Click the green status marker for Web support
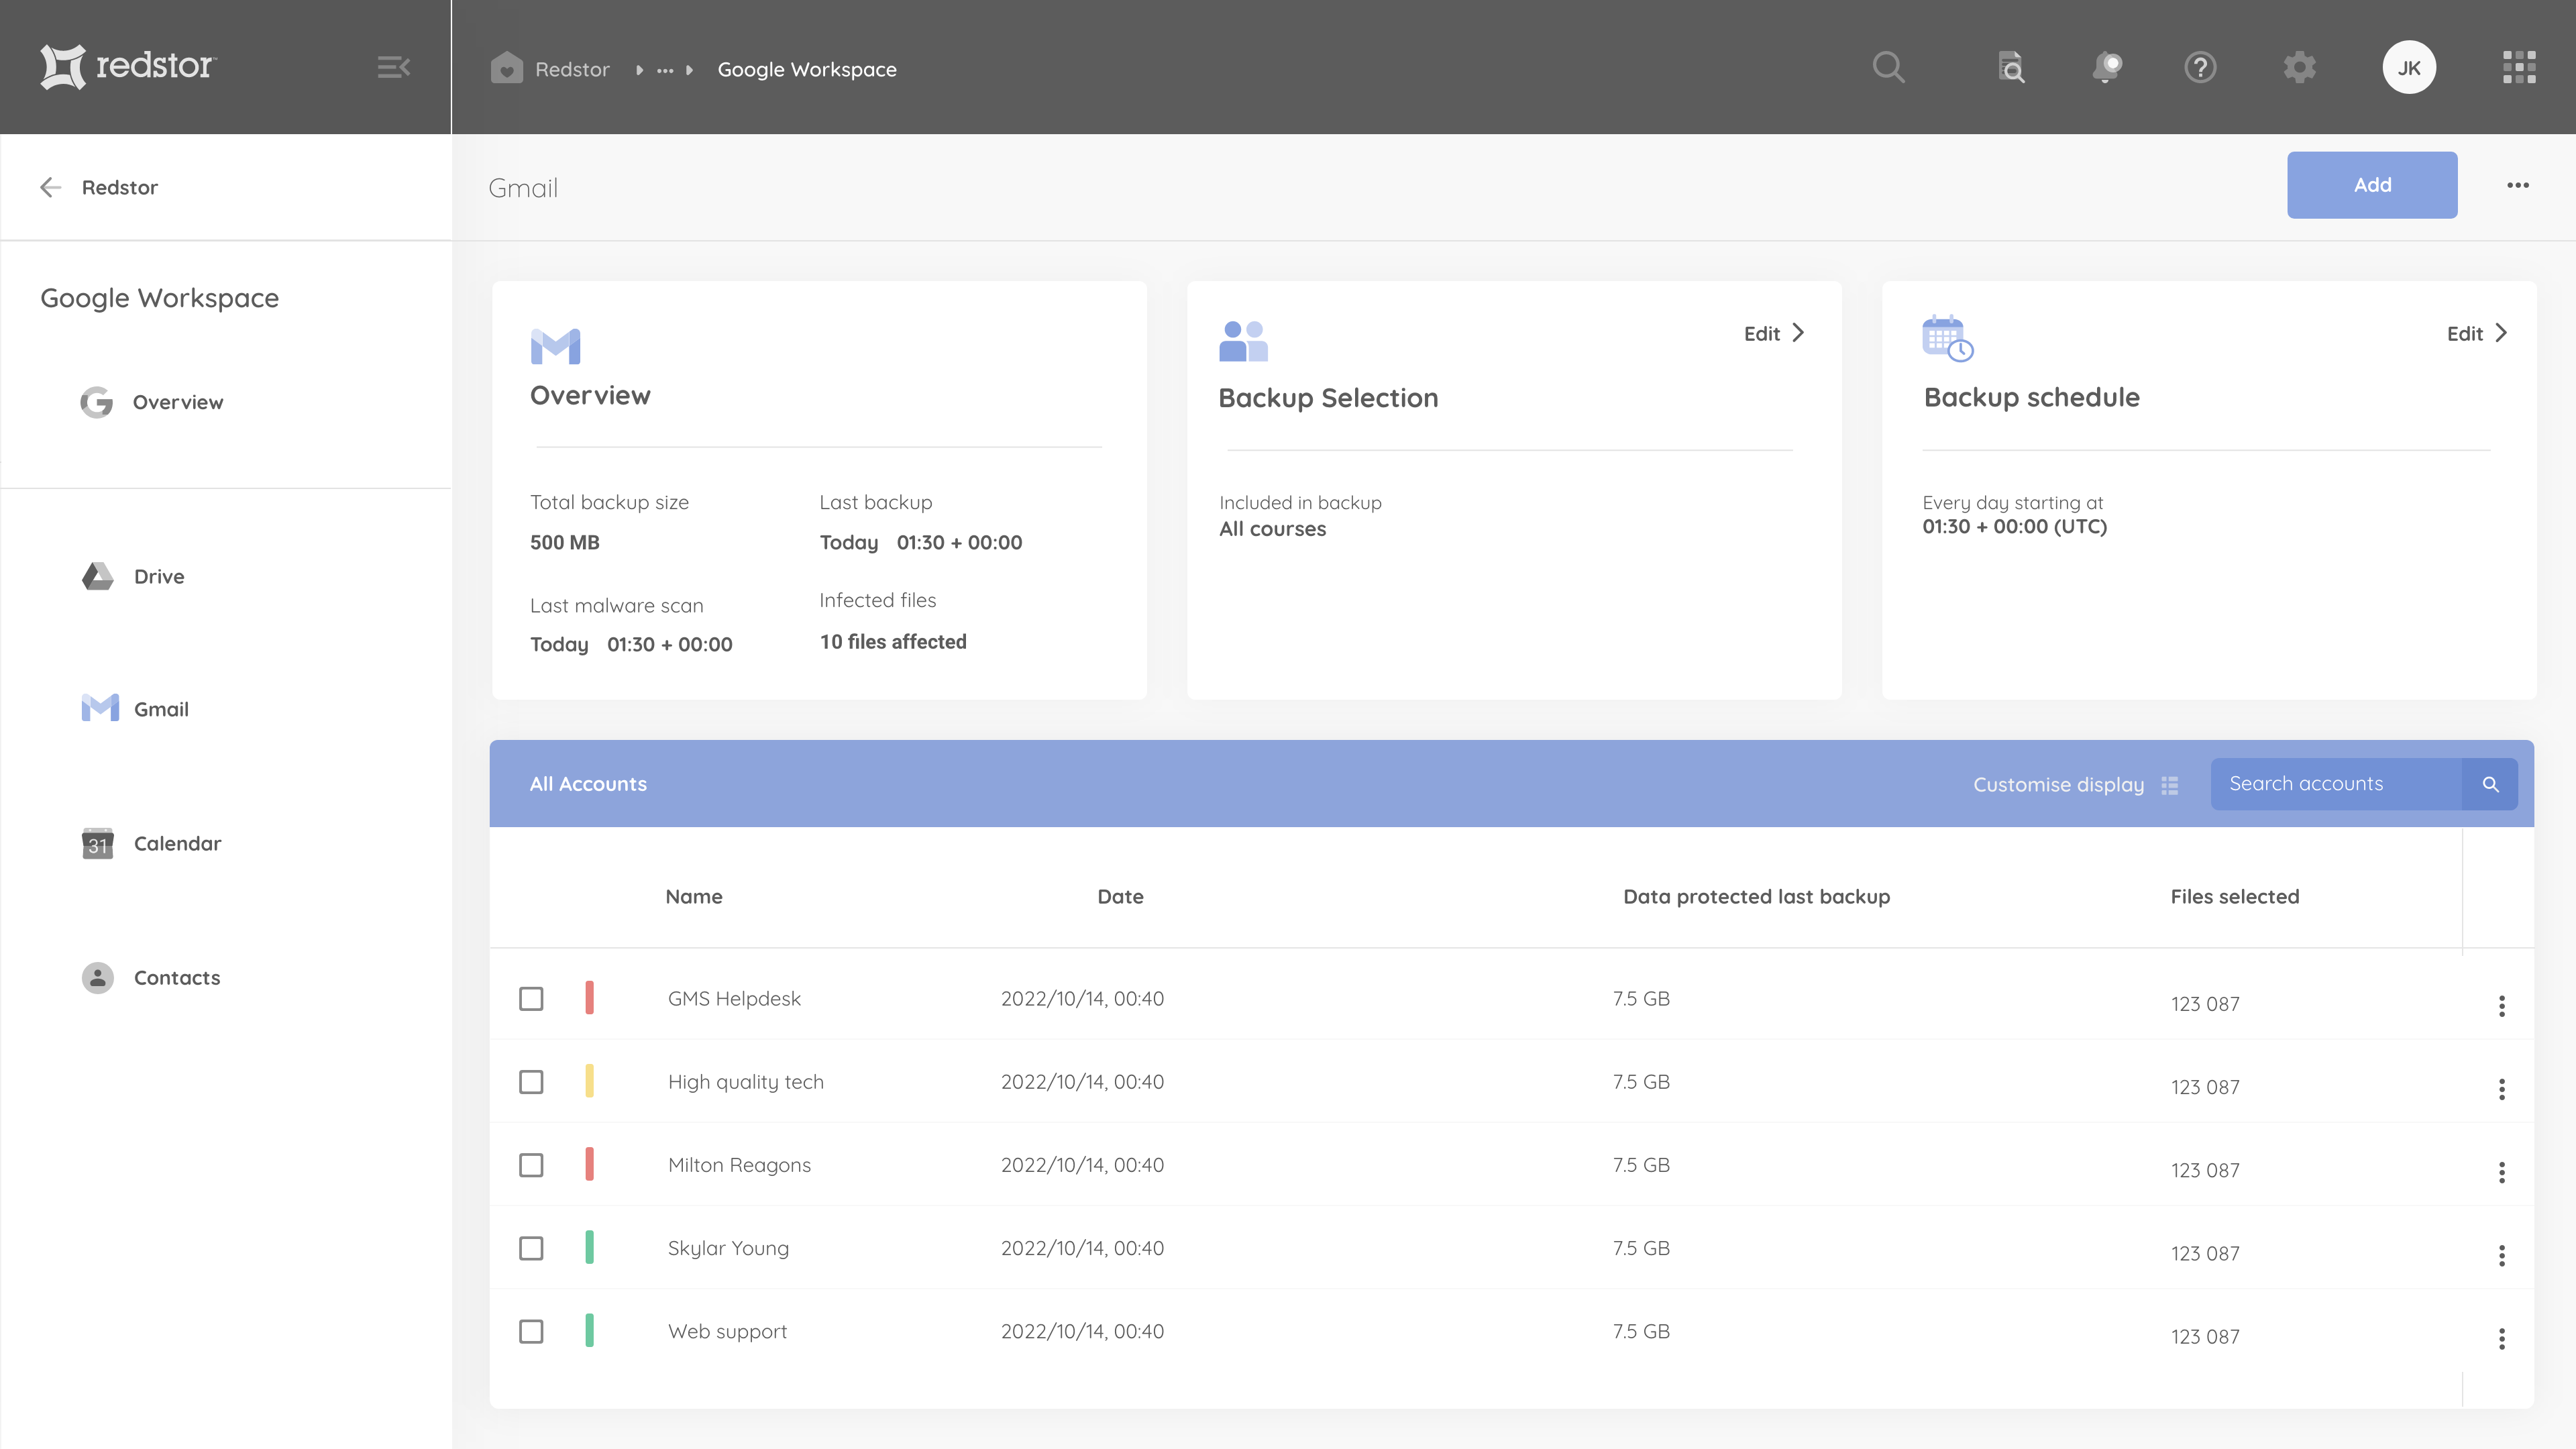The height and width of the screenshot is (1449, 2576). 589,1331
